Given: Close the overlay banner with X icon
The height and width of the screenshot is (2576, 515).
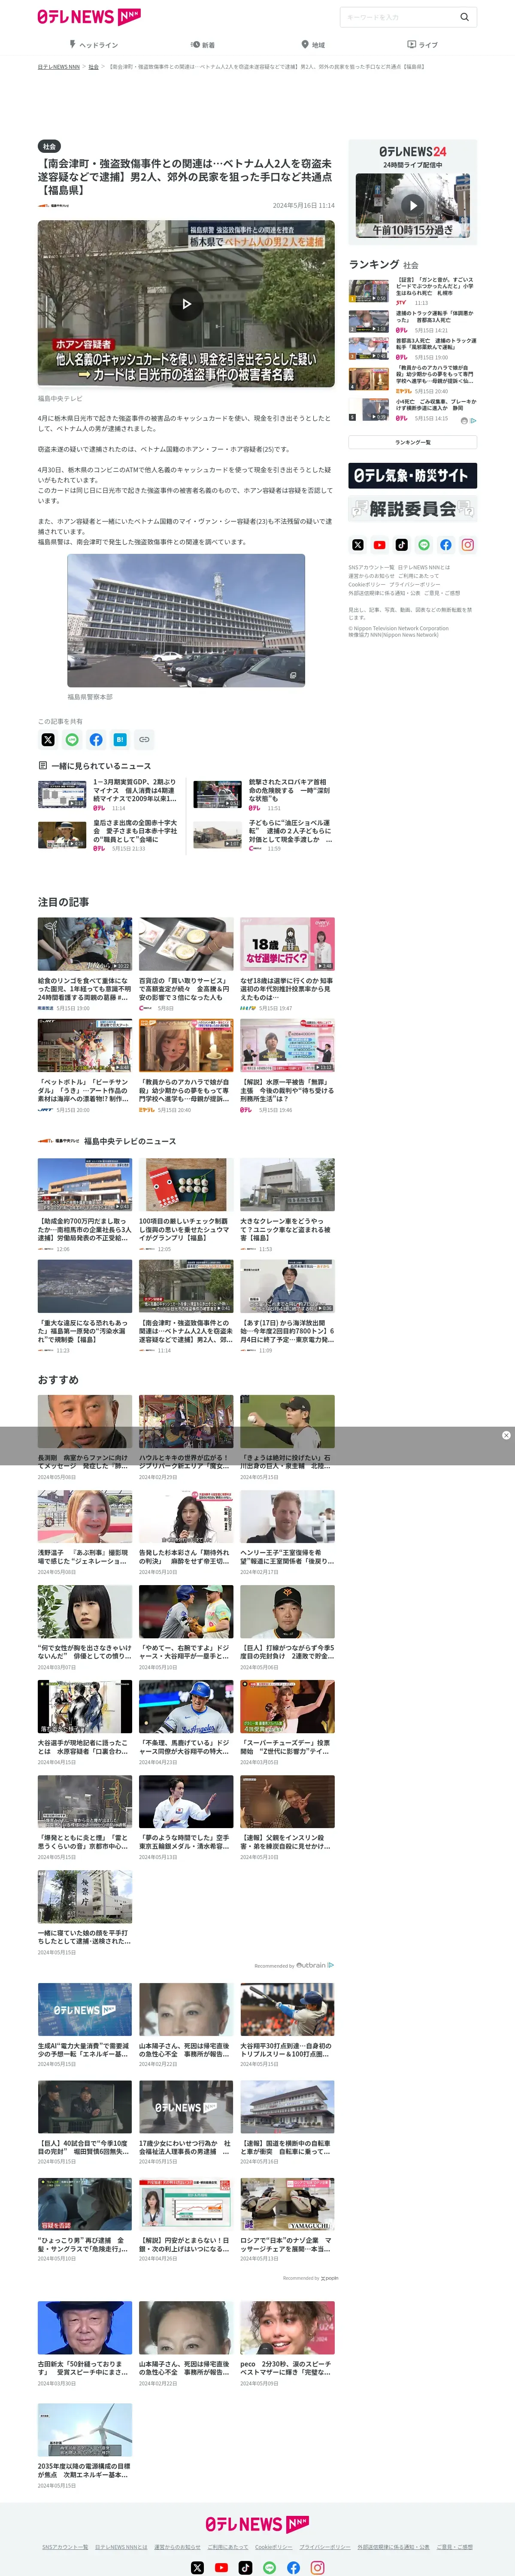Looking at the screenshot, I should [x=506, y=1435].
